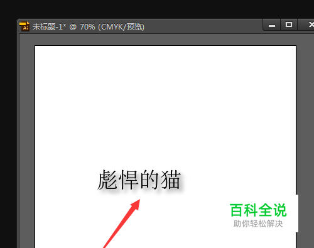Maximize the 未标题-1 document window
This screenshot has height=248, width=314.
[289, 25]
